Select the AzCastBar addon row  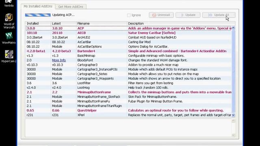[x=128, y=42]
